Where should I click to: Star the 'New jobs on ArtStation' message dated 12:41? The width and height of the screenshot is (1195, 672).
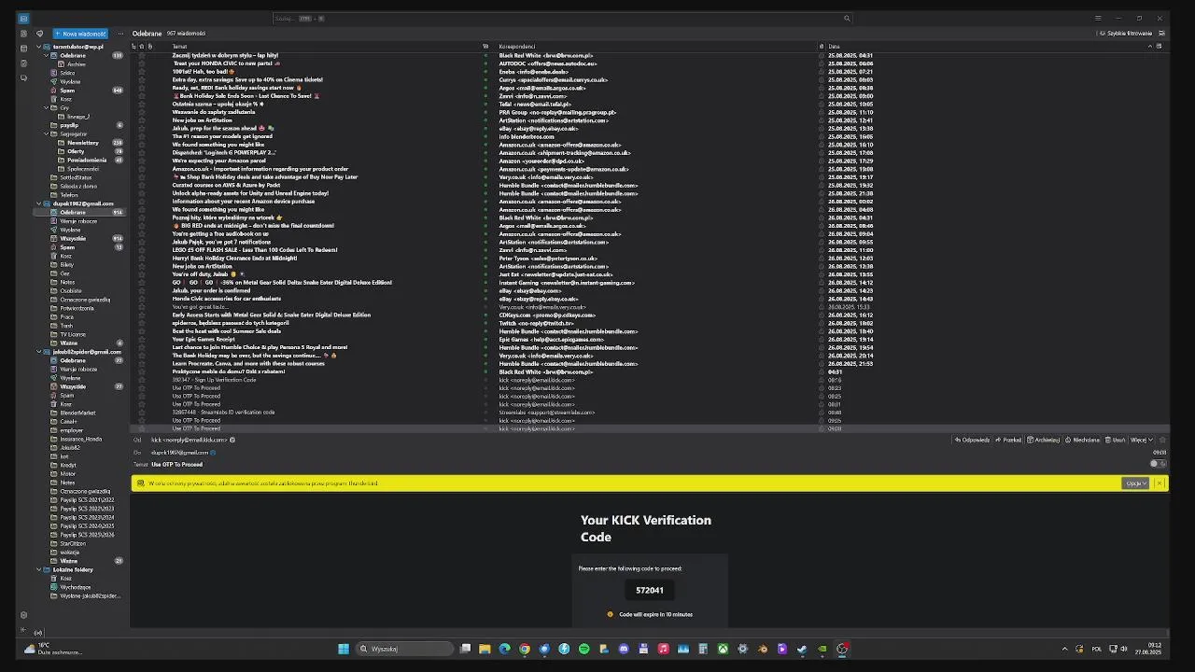pyautogui.click(x=142, y=120)
